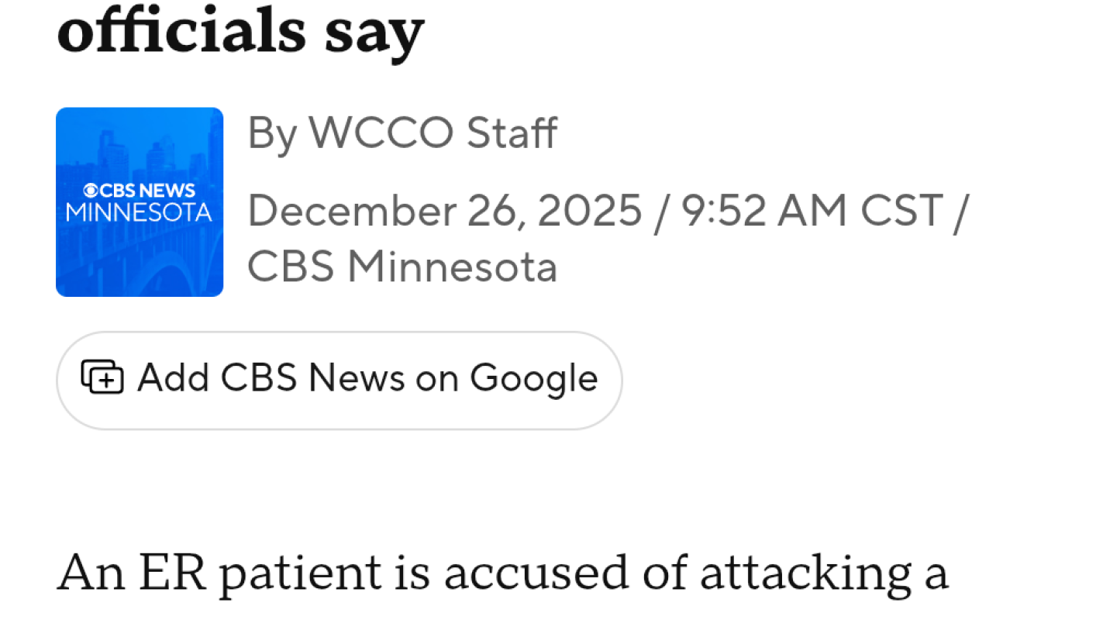Click the stacked-cards icon beside the Google label

103,379
